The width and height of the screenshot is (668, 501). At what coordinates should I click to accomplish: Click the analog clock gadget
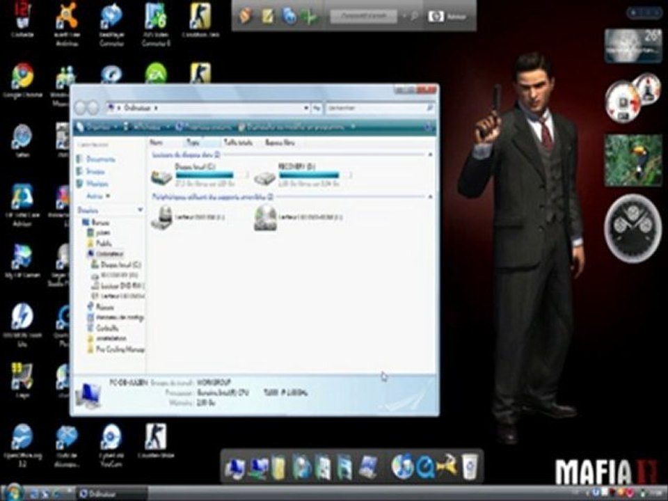point(633,228)
